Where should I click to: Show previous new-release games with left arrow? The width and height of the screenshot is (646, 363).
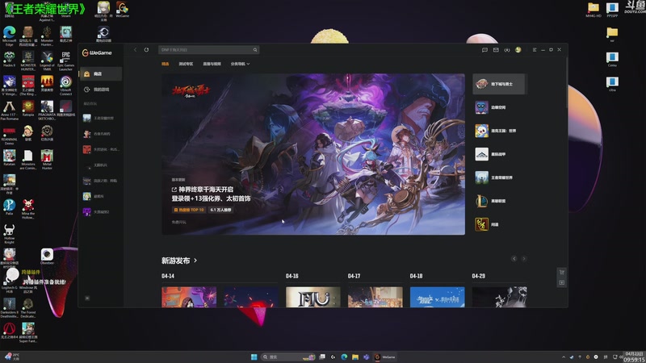pos(514,259)
